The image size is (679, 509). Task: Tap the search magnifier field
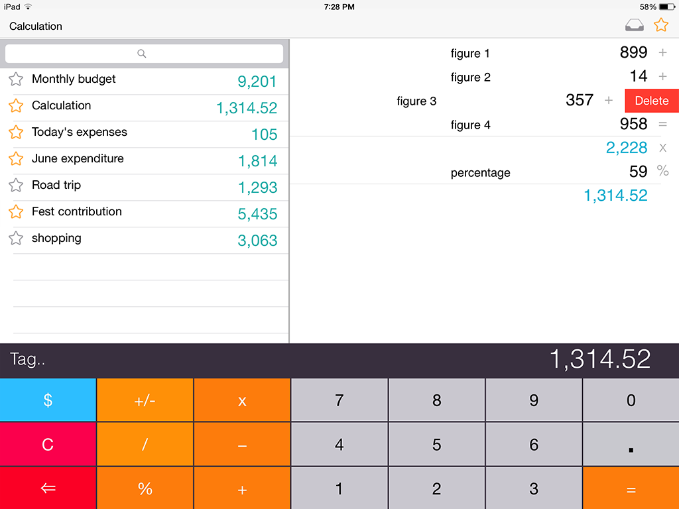(x=144, y=54)
